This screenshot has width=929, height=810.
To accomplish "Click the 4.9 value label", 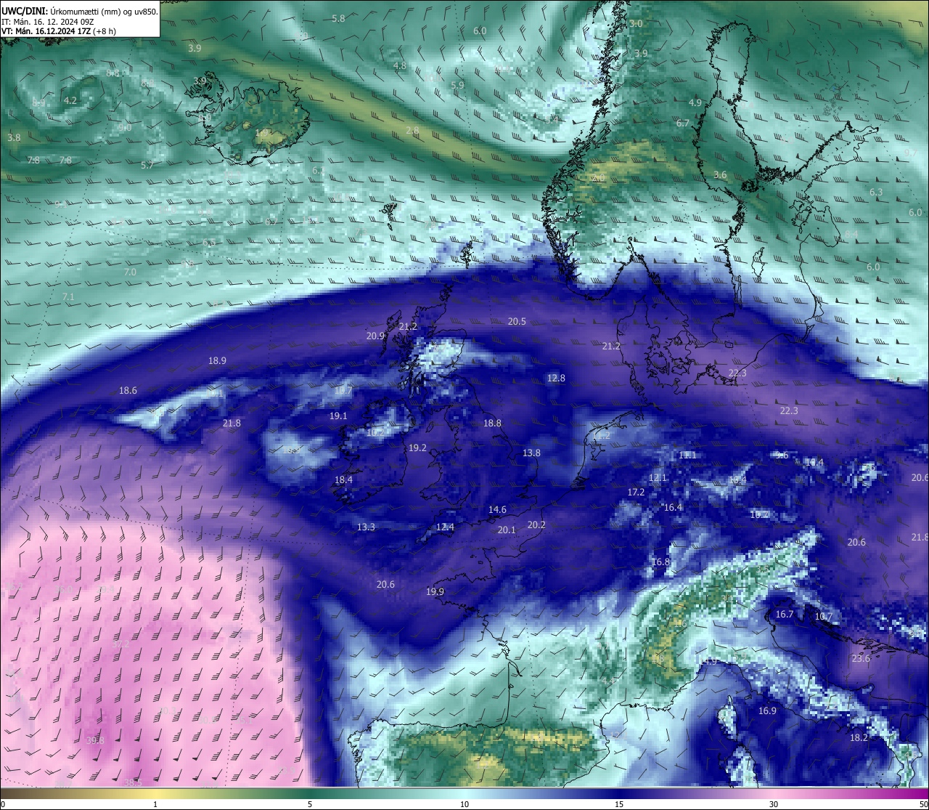I will [x=695, y=102].
